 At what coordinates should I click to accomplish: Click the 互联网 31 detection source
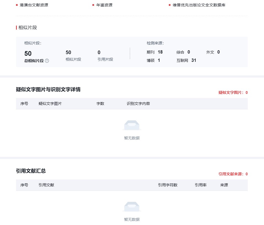pos(186,60)
